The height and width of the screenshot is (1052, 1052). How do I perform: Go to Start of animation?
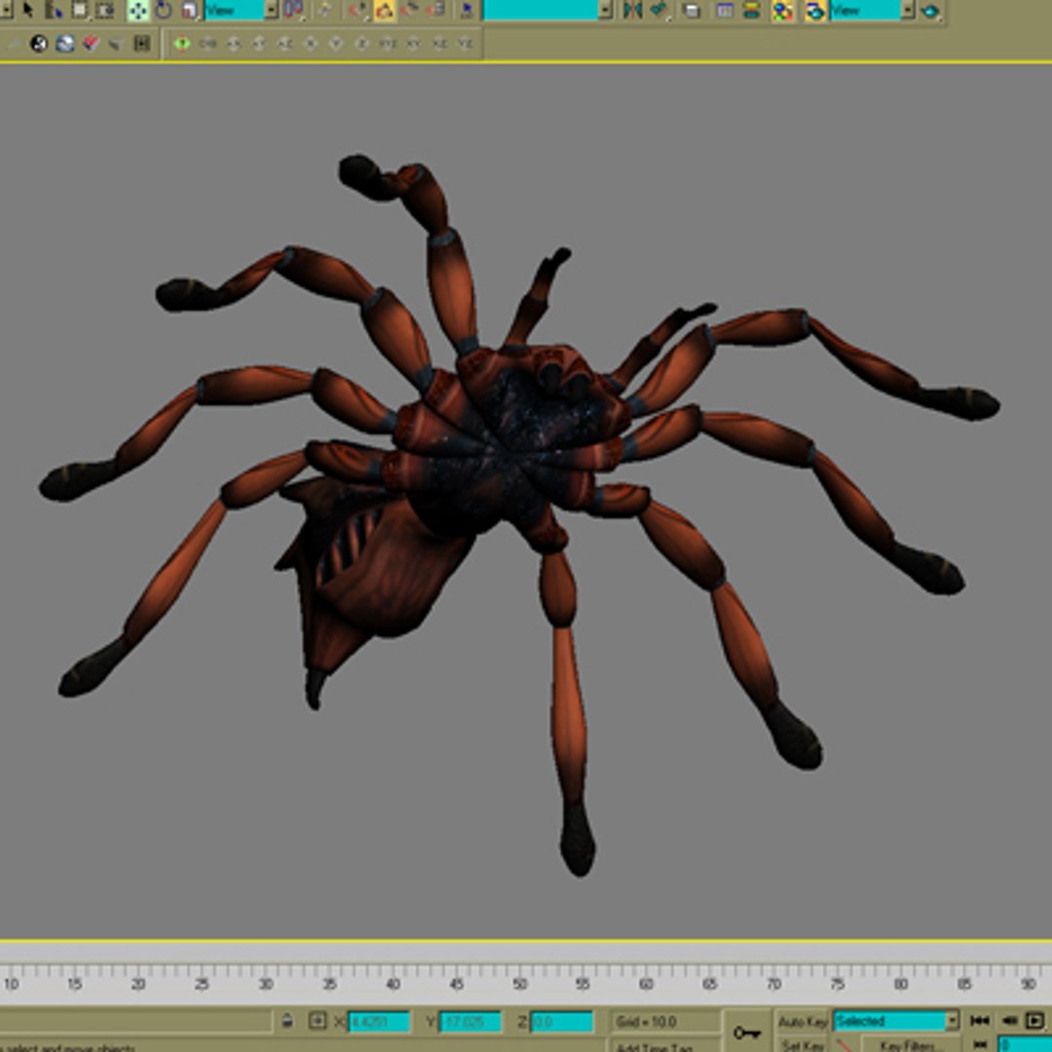[x=980, y=1021]
